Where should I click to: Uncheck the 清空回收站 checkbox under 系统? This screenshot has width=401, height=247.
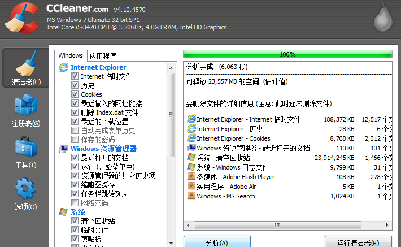tap(75, 221)
